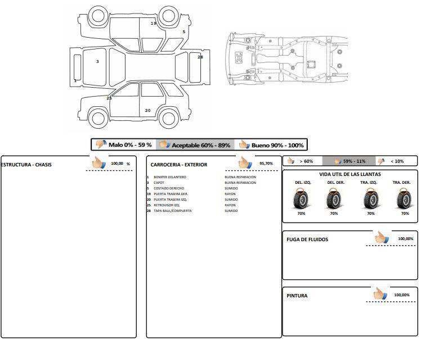This screenshot has height=339, width=421.
Task: Select the DEL. DER. tire icon
Action: point(334,198)
